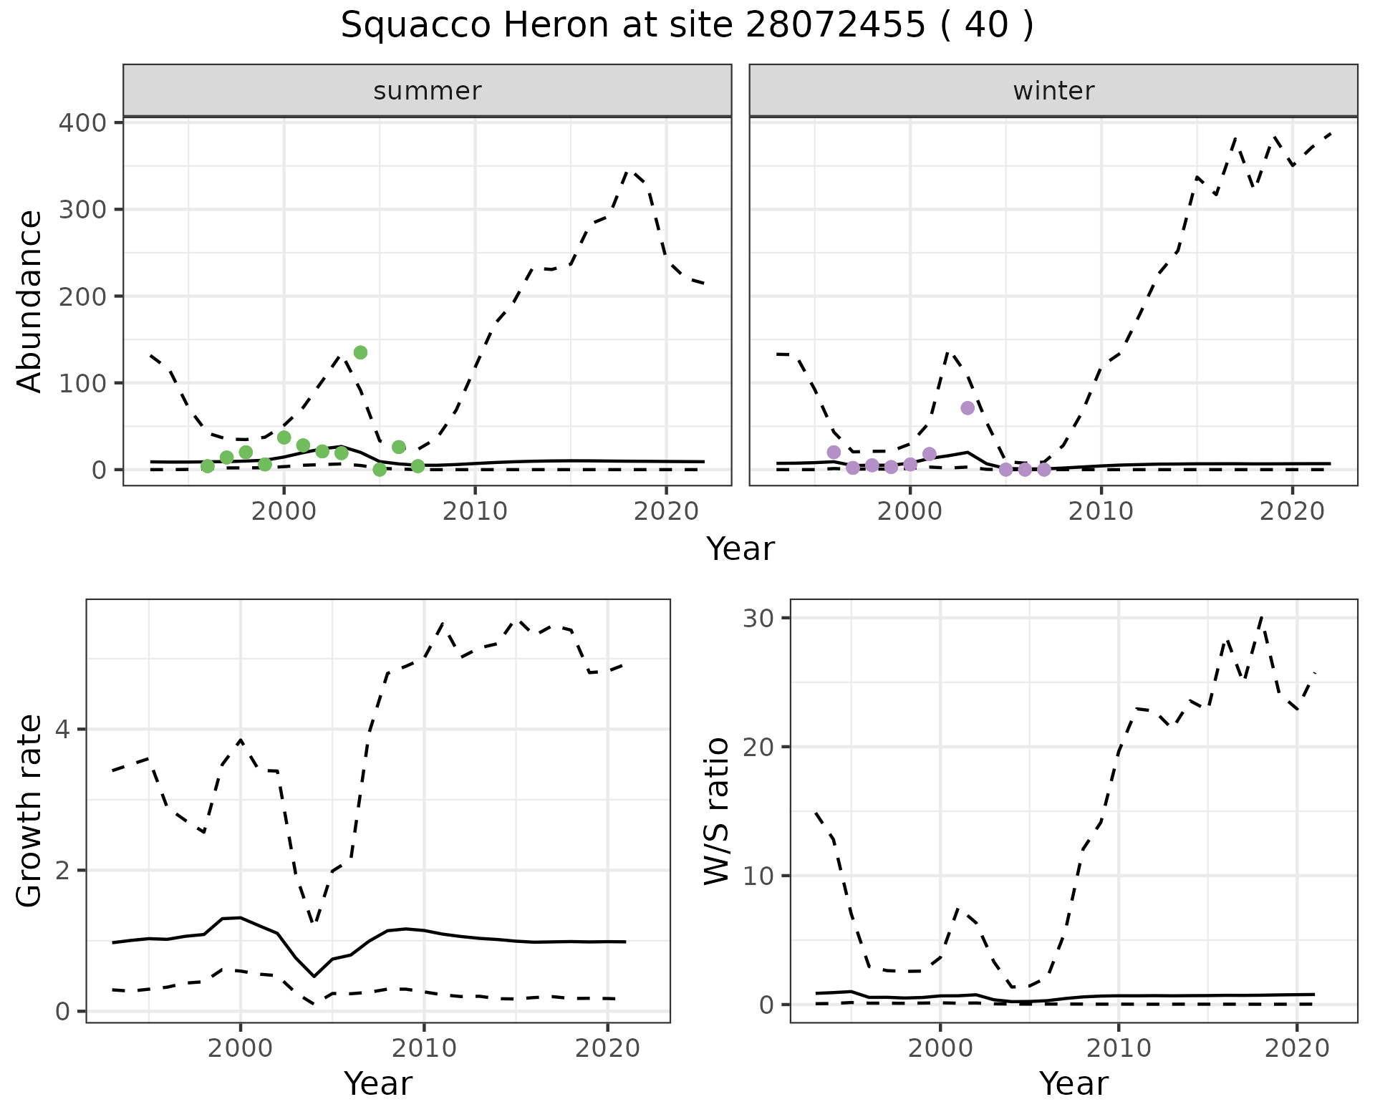Click the 200 tick label on Abundance axis
This screenshot has width=1375, height=1117.
point(82,296)
